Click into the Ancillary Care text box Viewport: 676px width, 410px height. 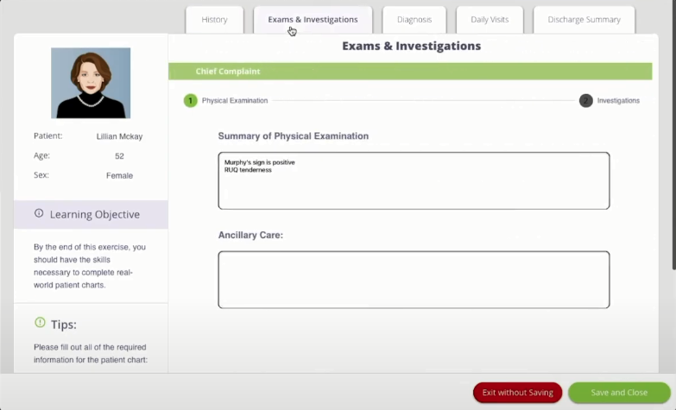click(x=414, y=280)
